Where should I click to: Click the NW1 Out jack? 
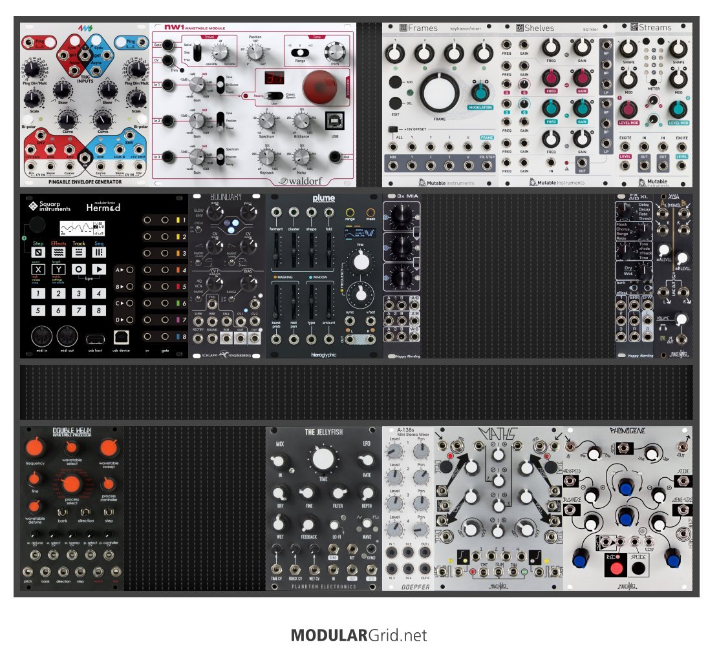(335, 156)
